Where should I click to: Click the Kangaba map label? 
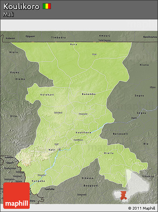[38, 181]
